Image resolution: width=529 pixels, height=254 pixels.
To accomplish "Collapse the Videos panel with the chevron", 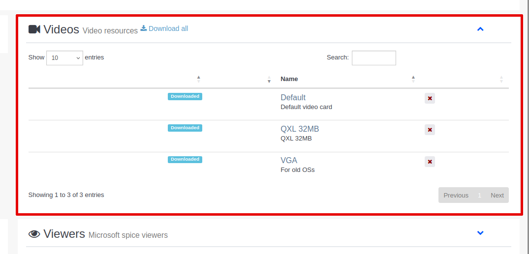I will click(x=480, y=29).
